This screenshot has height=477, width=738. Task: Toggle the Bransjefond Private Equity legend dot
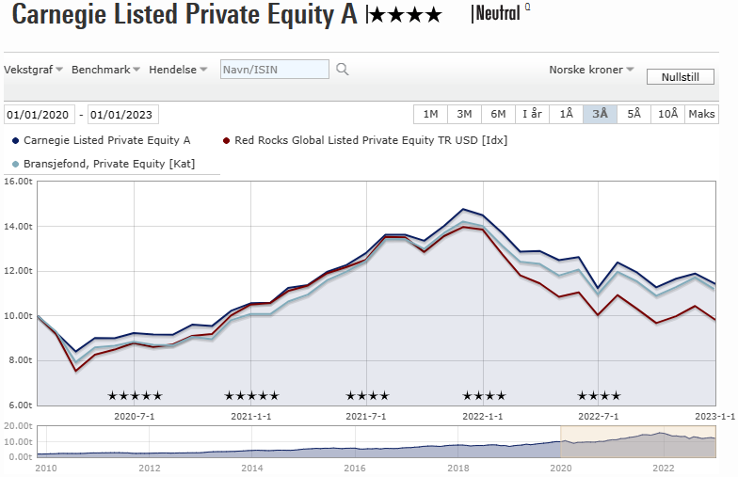(x=15, y=164)
